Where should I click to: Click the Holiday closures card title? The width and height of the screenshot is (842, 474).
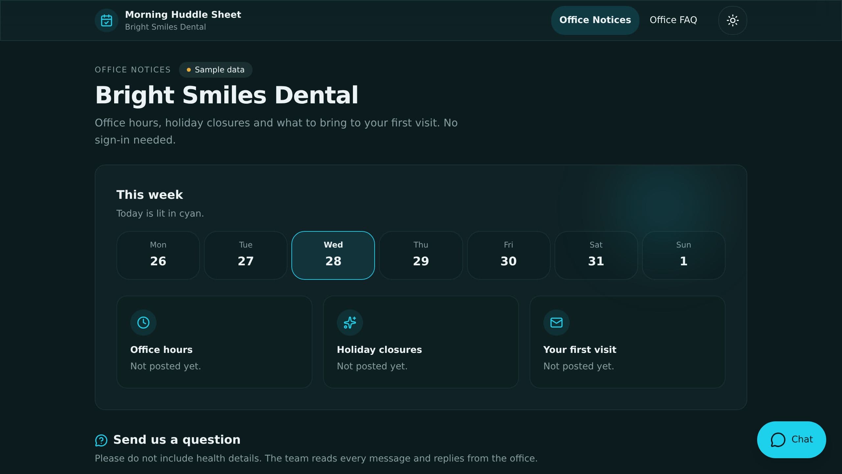[x=379, y=350]
